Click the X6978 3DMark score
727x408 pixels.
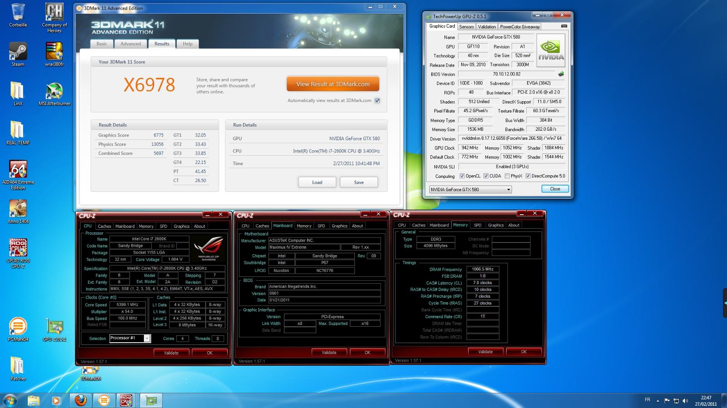click(x=149, y=85)
